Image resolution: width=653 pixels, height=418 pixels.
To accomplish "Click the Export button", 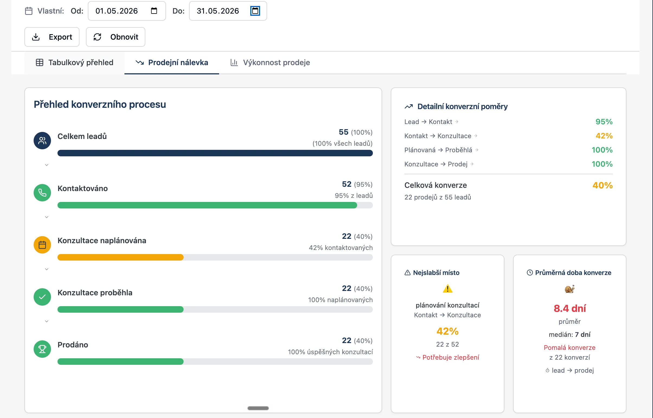I will 52,37.
